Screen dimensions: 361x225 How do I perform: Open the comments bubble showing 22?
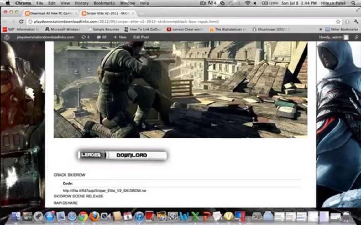click(101, 37)
